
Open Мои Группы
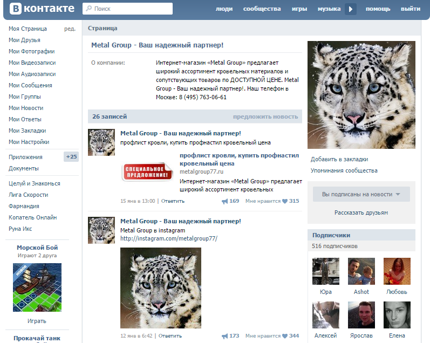[x=25, y=97]
